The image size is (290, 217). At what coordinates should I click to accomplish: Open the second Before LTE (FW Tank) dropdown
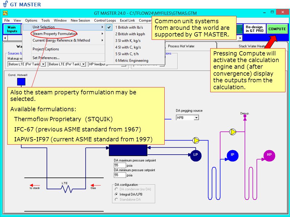(83, 64)
